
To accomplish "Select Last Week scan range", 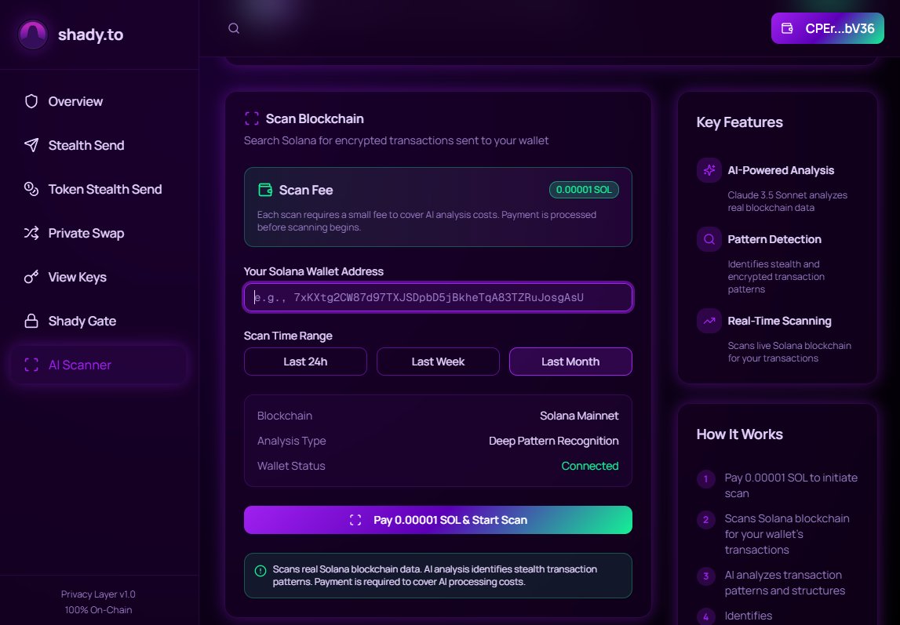I will (x=438, y=362).
